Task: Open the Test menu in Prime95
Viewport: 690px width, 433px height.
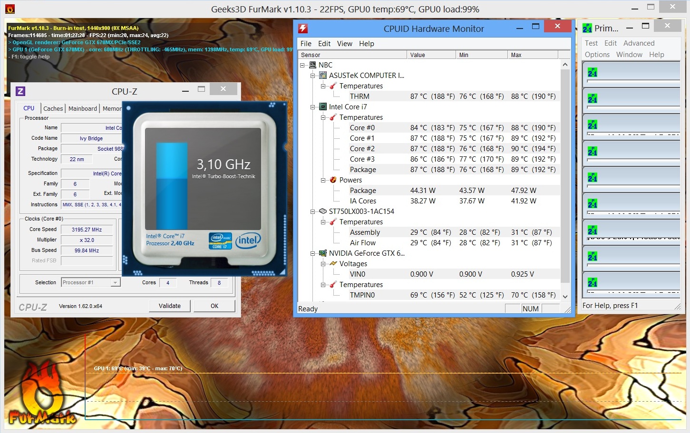Action: point(591,43)
